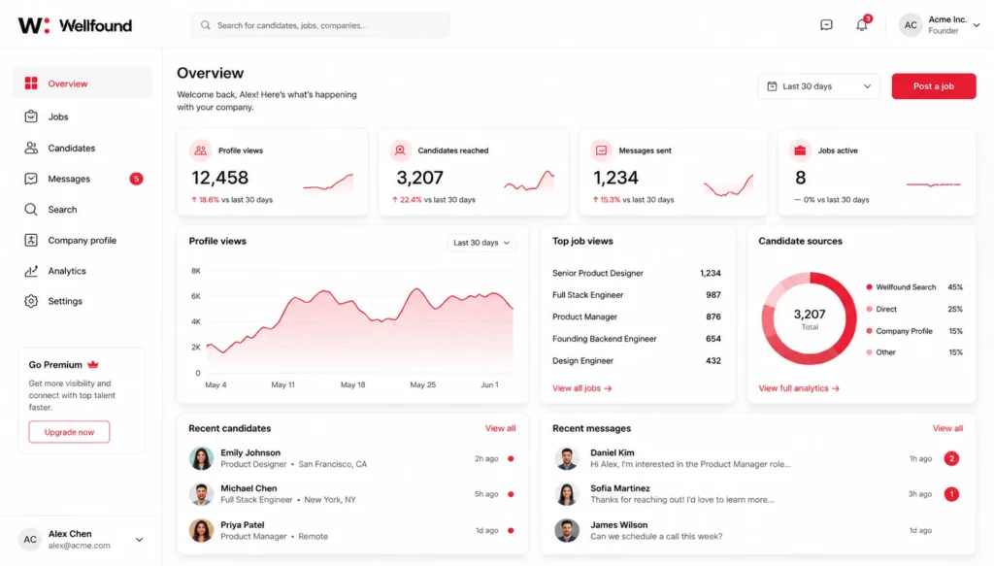Click the Jobs active briefcase icon
The width and height of the screenshot is (994, 566).
(x=800, y=150)
